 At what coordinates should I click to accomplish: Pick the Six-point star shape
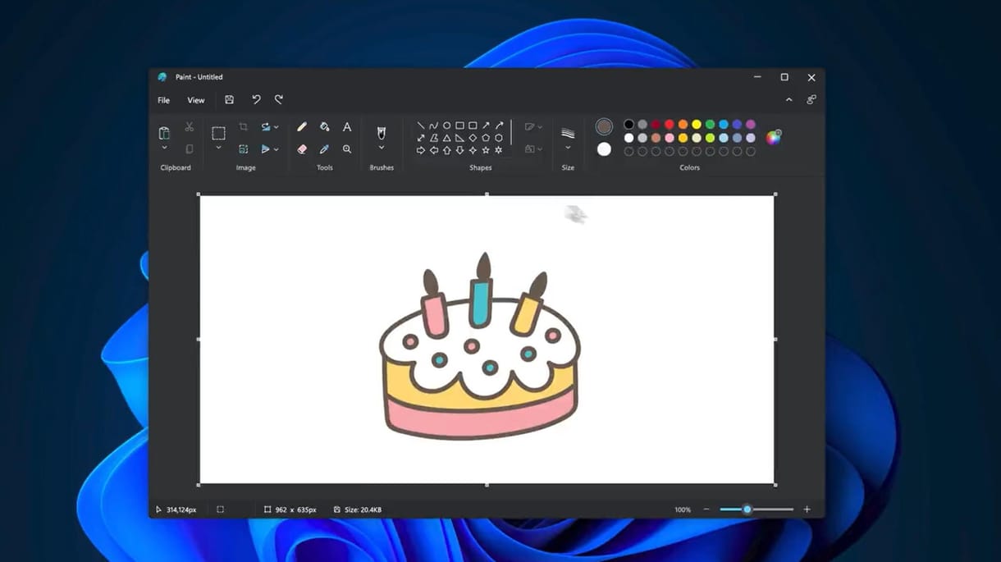pos(499,150)
